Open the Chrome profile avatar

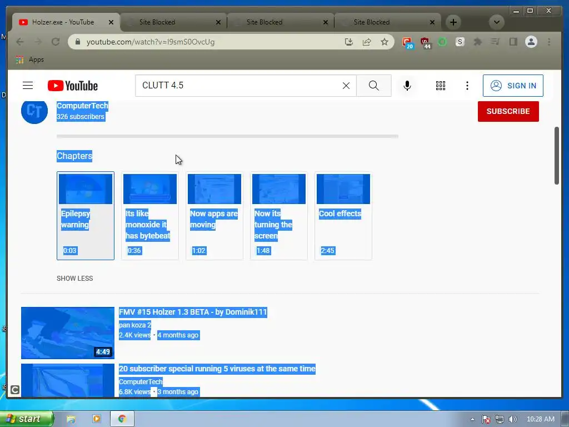[531, 42]
